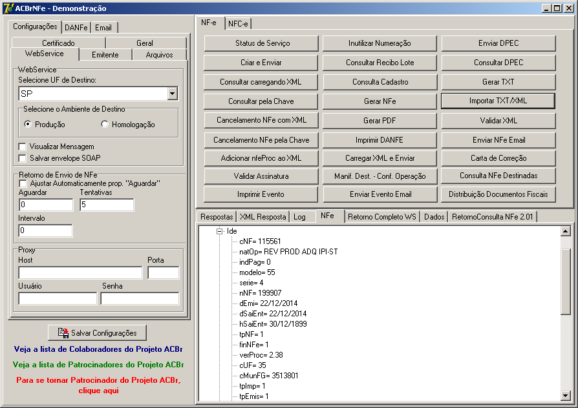Click the Imprimir Evento button
Viewport: 578px width, 408px height.
point(261,194)
